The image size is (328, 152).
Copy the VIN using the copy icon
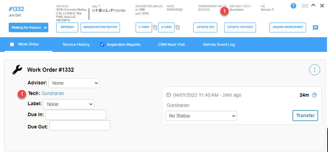point(99,6)
